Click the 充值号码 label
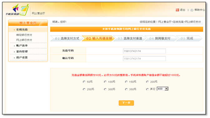Viewport: 210px width, 118px height. pos(68,51)
